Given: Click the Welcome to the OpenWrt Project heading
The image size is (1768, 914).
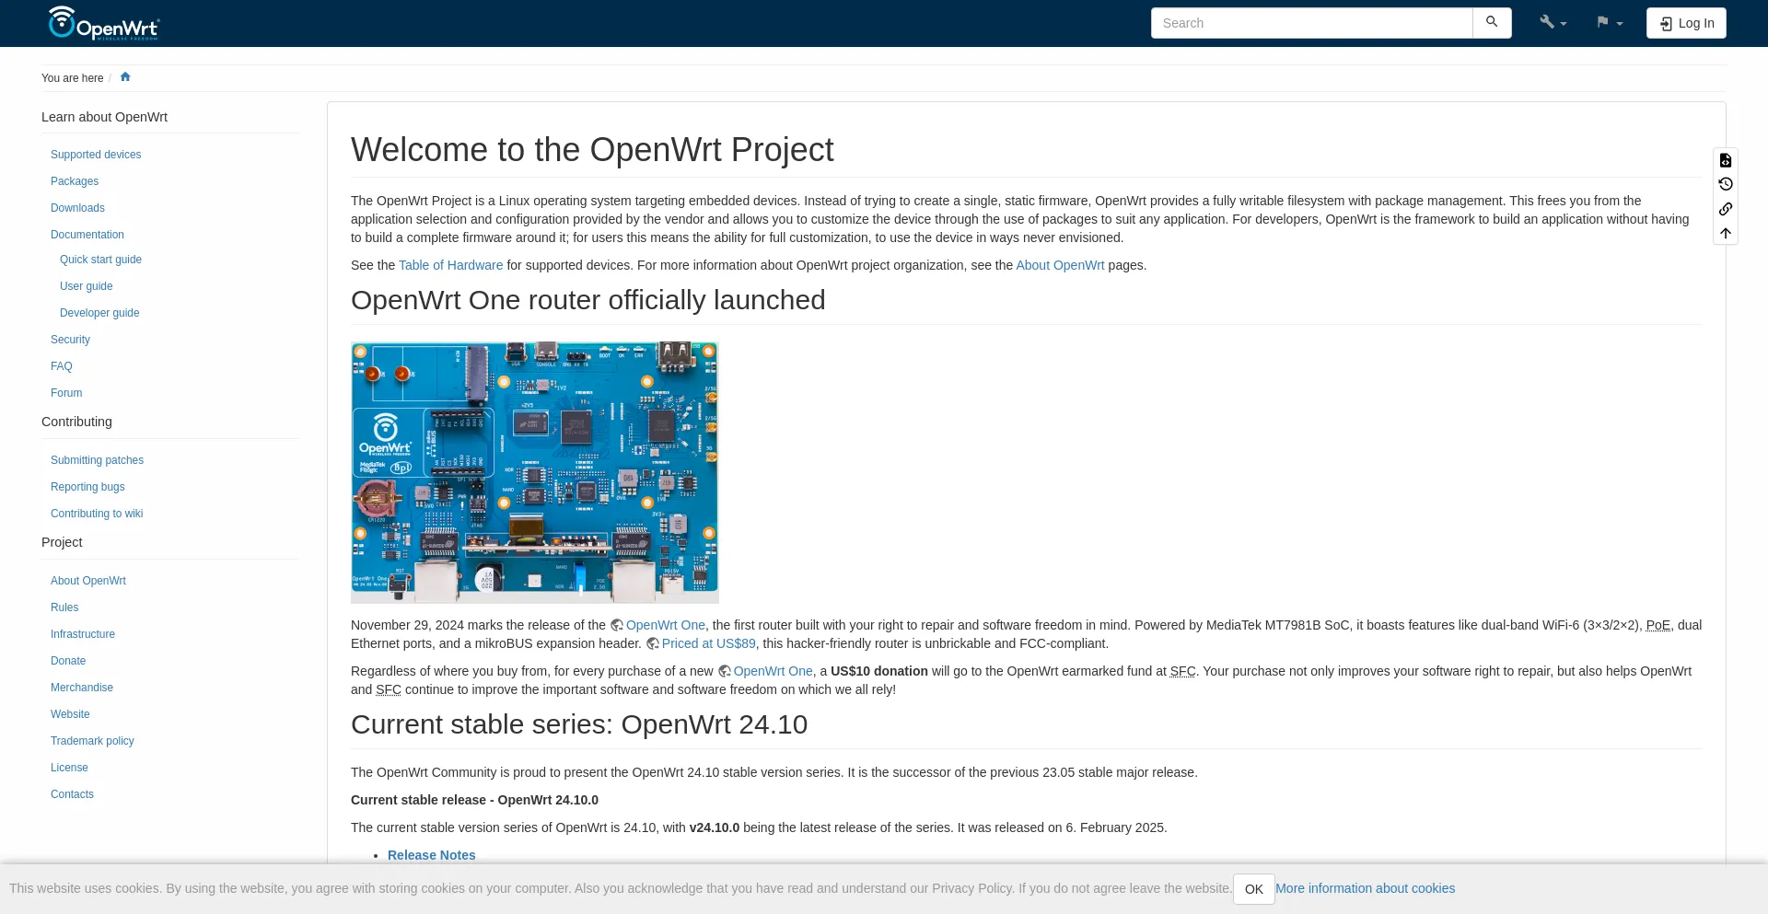Looking at the screenshot, I should [x=592, y=150].
